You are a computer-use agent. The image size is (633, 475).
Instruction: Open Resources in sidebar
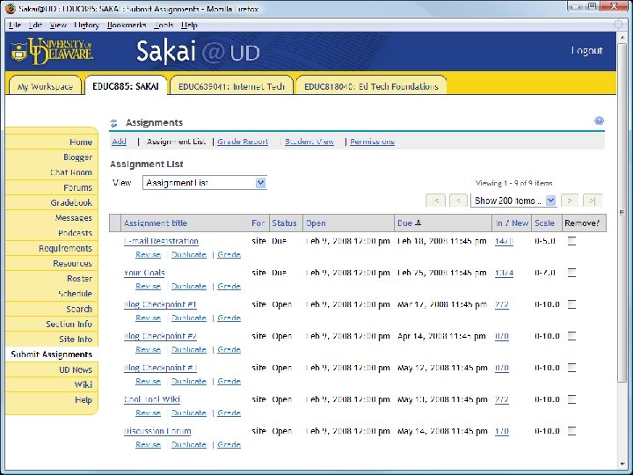(x=73, y=263)
